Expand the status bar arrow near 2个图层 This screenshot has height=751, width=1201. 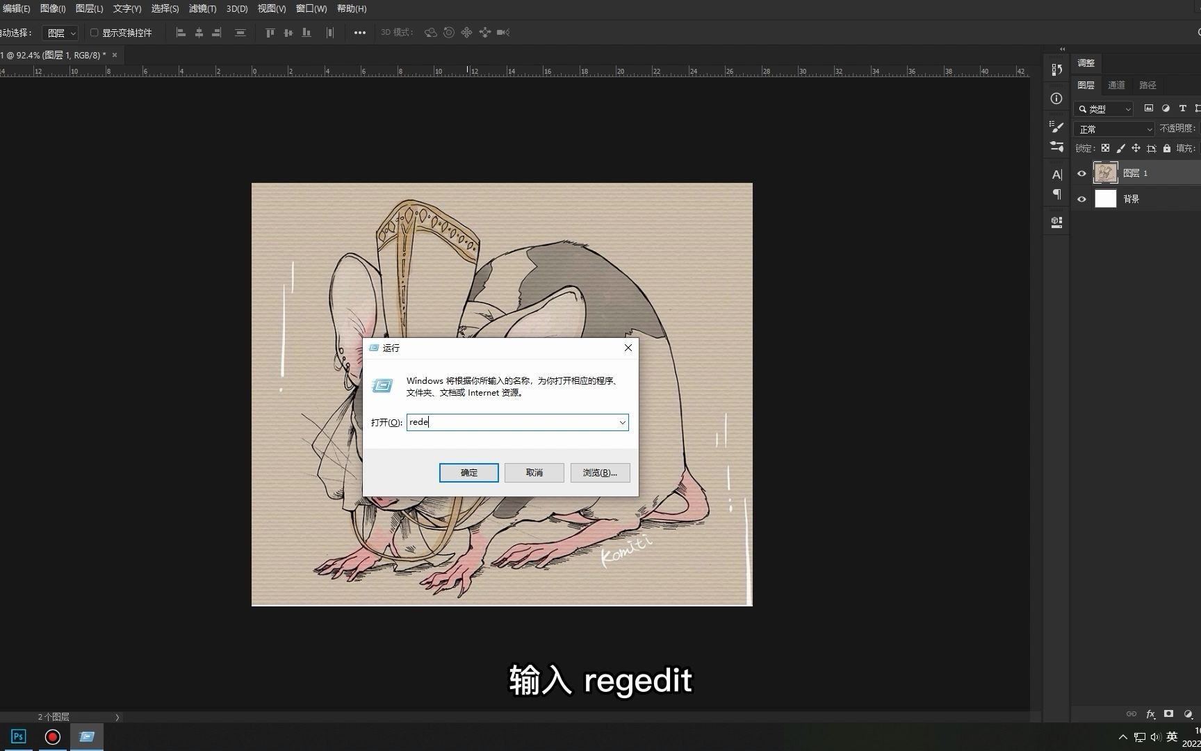coord(117,717)
